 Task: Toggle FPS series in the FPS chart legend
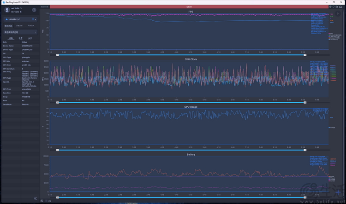pos(330,34)
